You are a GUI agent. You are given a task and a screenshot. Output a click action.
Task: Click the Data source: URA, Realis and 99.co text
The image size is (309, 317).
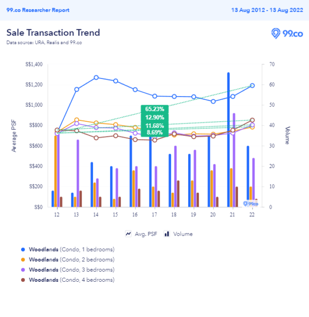pyautogui.click(x=44, y=43)
